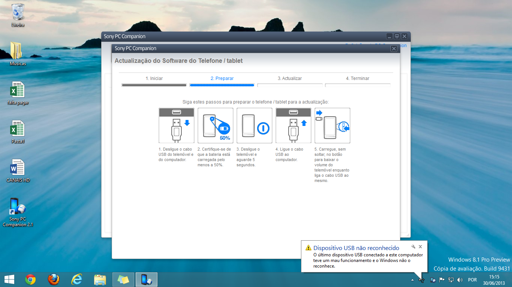Select the CANAIS HD Word document
The image size is (512, 287).
18,170
